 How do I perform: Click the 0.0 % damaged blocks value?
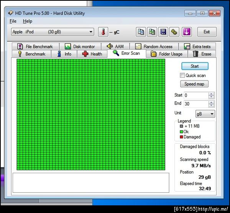point(205,153)
